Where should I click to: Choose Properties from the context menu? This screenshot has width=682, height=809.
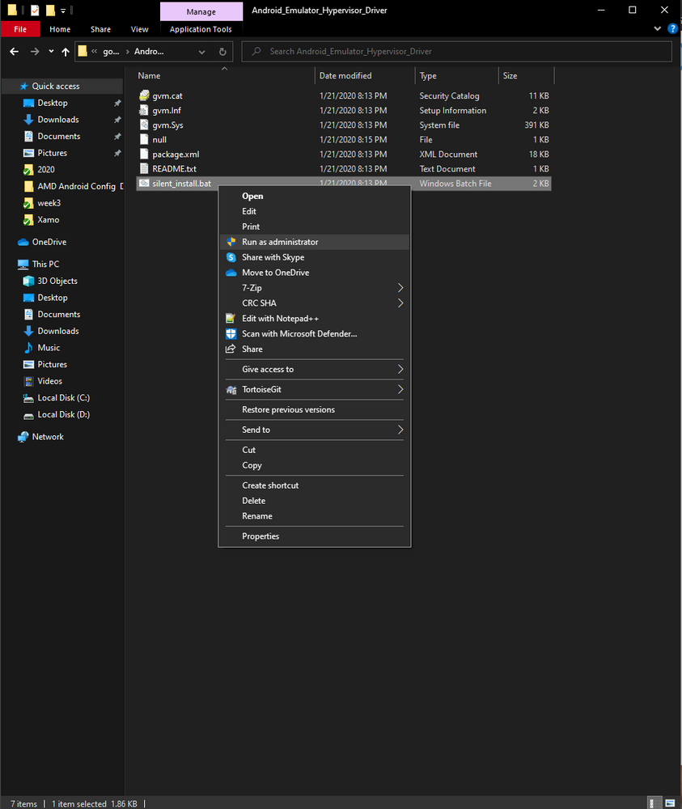(314, 536)
